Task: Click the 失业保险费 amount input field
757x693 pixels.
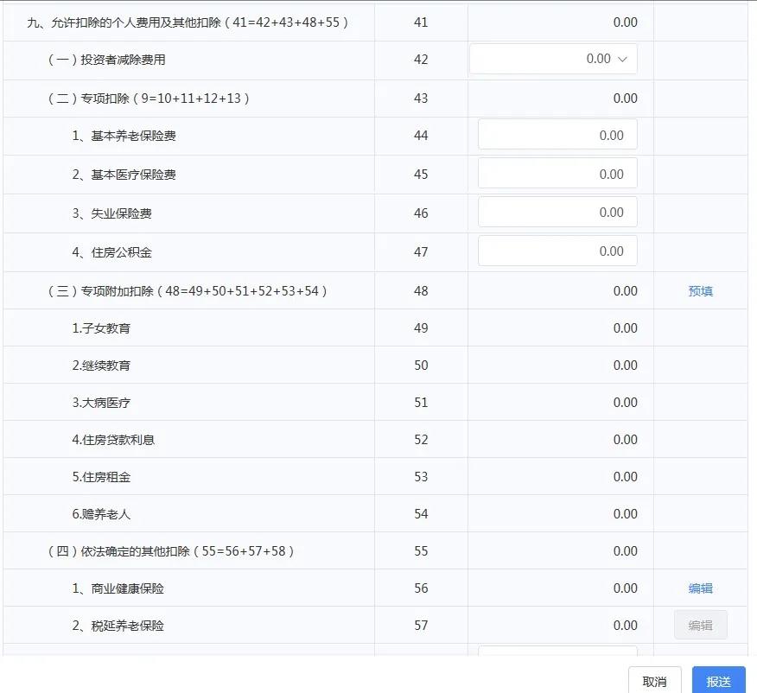Action: coord(557,212)
